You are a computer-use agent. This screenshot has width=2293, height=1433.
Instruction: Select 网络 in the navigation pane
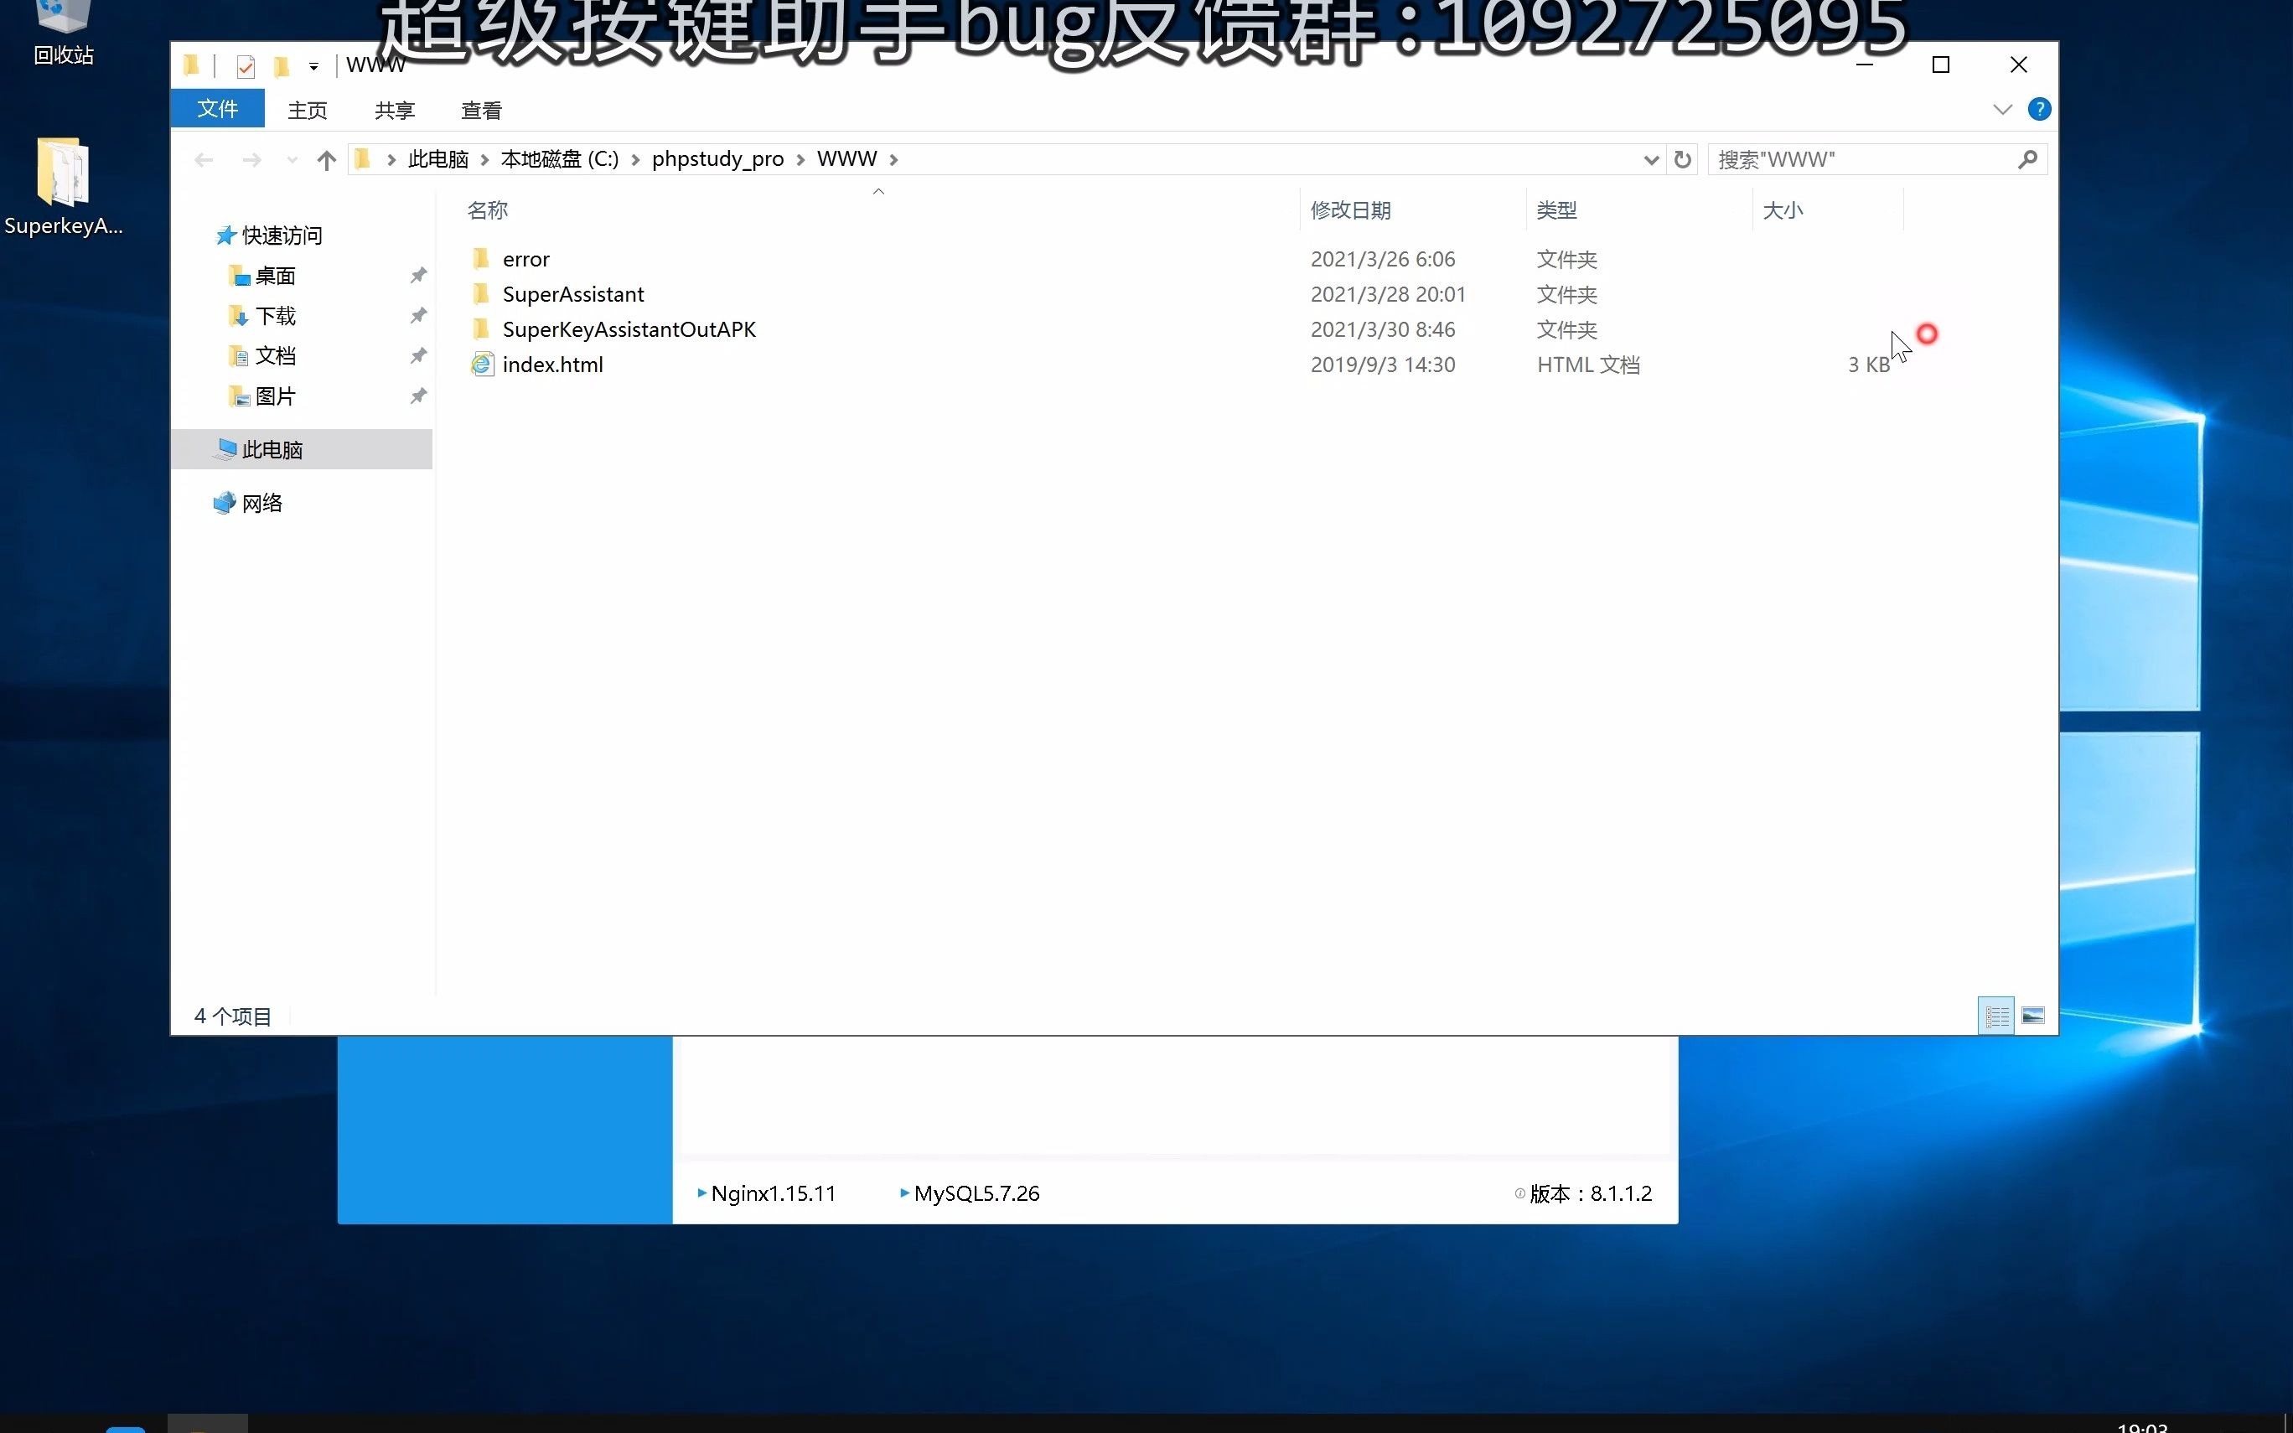click(x=261, y=504)
